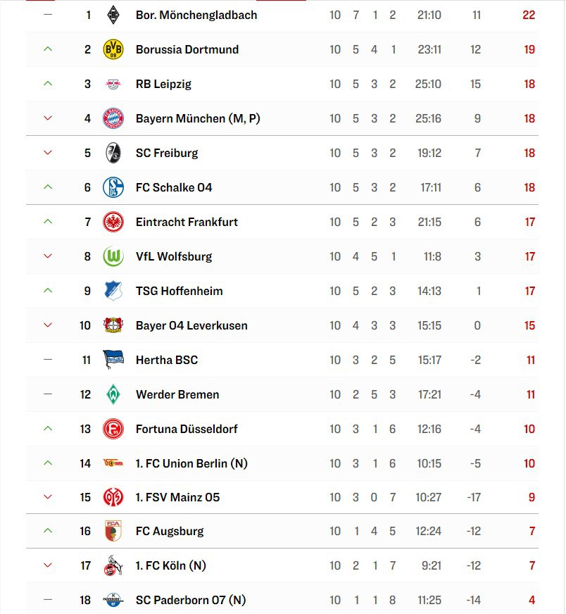Click the Werder Bremen diamond logo
This screenshot has height=614, width=566.
click(113, 394)
